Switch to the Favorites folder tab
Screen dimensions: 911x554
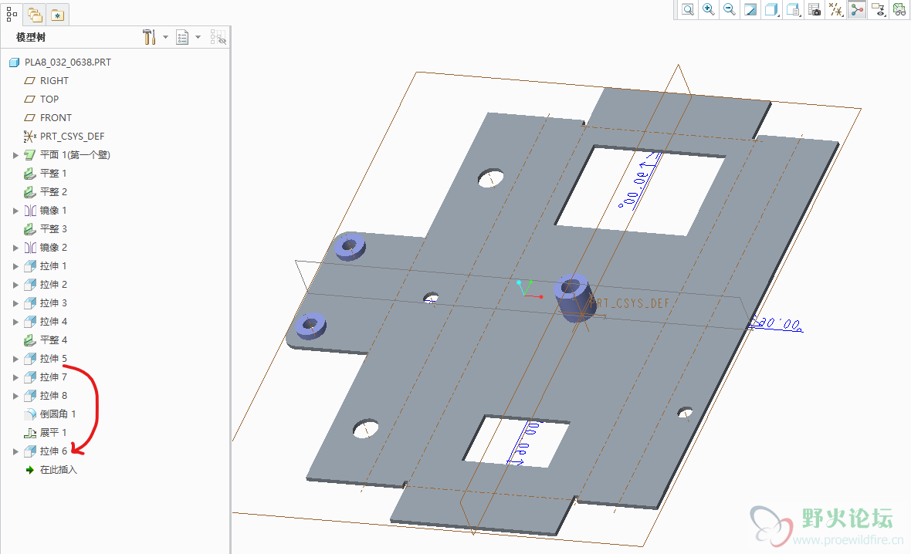(58, 15)
